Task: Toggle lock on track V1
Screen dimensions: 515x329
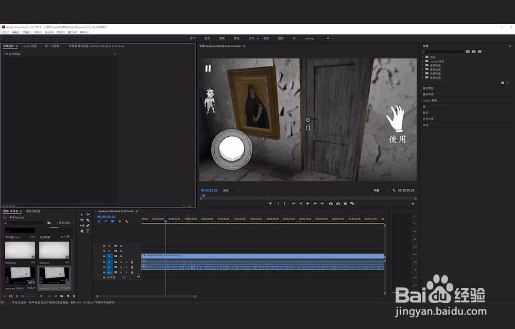Action: (104, 256)
